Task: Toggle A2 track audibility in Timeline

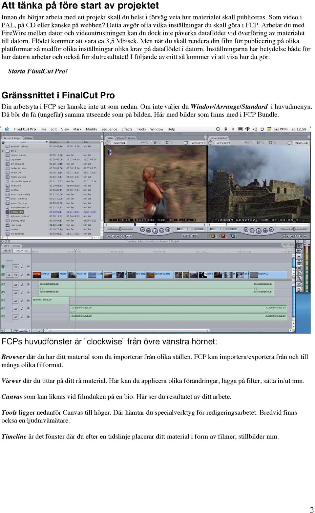Action: point(3,293)
